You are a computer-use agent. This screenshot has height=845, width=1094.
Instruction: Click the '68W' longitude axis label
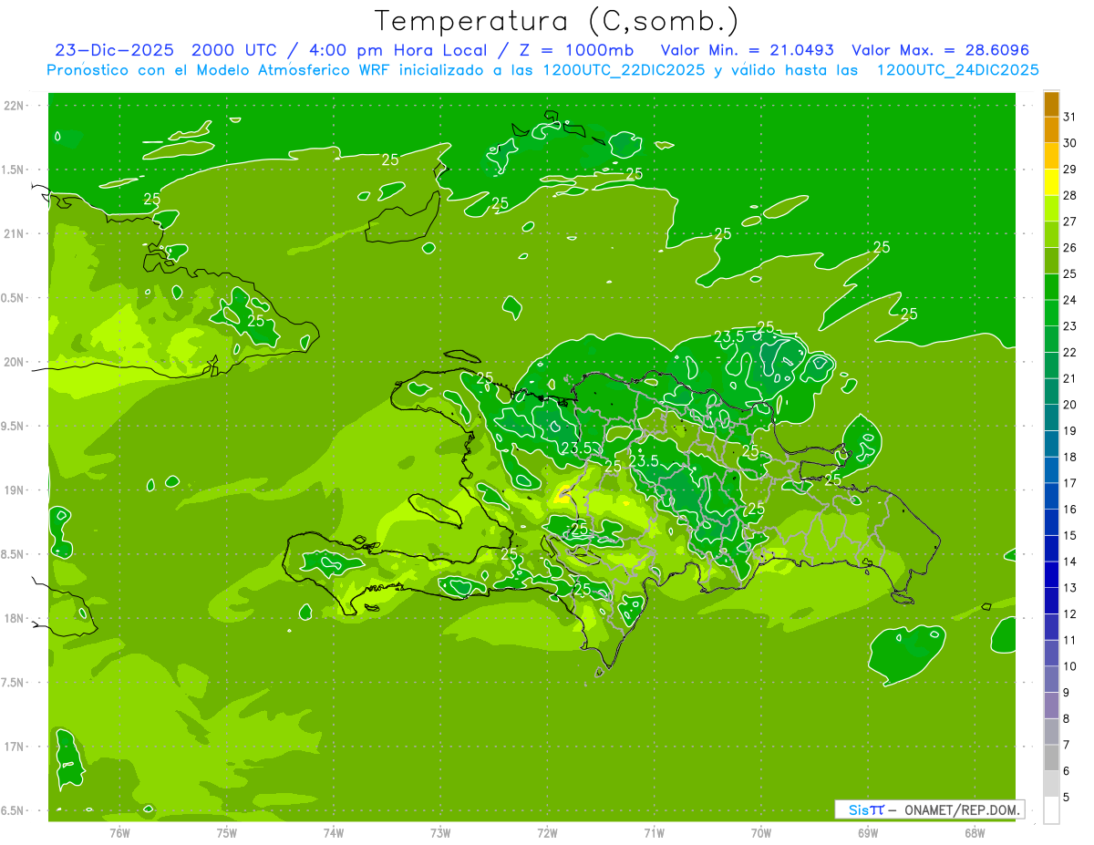pos(975,833)
